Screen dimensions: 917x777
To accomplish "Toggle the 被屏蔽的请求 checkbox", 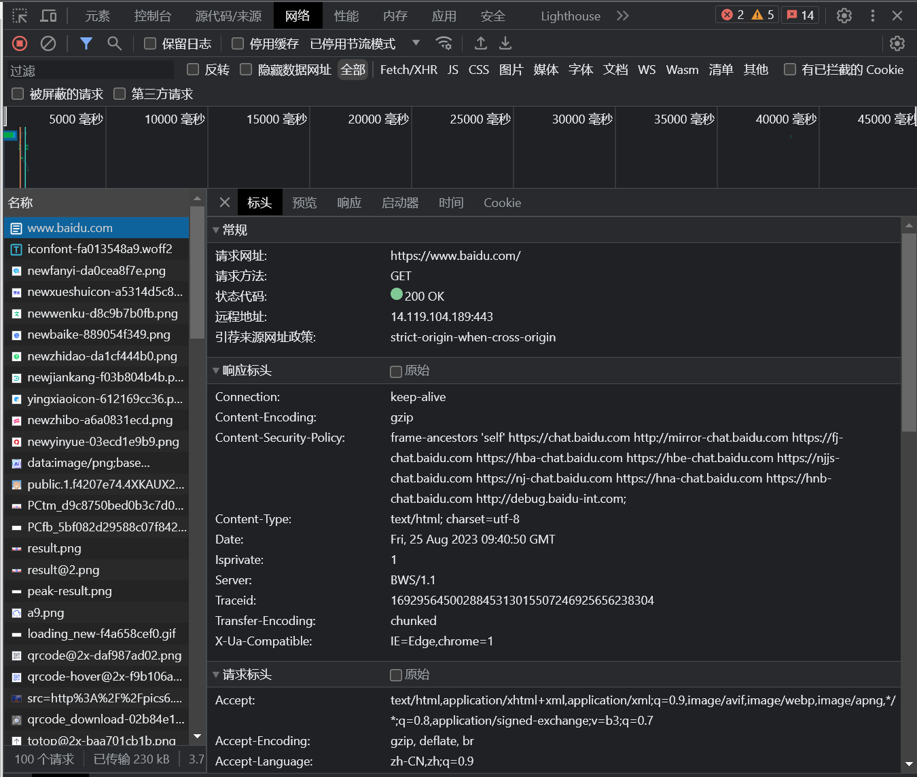I will pyautogui.click(x=18, y=94).
